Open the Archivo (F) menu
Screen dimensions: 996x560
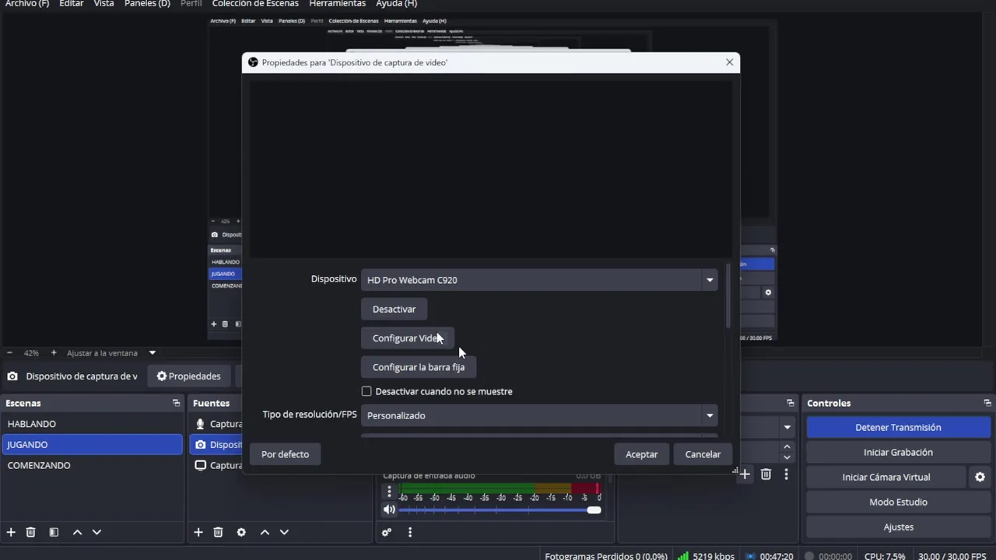[x=27, y=4]
